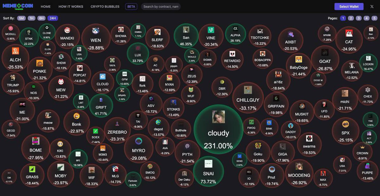
Task: Open the BabyDoge coin icon
Action: point(299,59)
